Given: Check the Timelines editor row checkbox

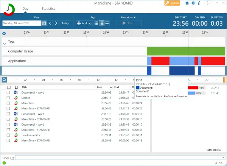Looking at the screenshot, I should 8,135.
